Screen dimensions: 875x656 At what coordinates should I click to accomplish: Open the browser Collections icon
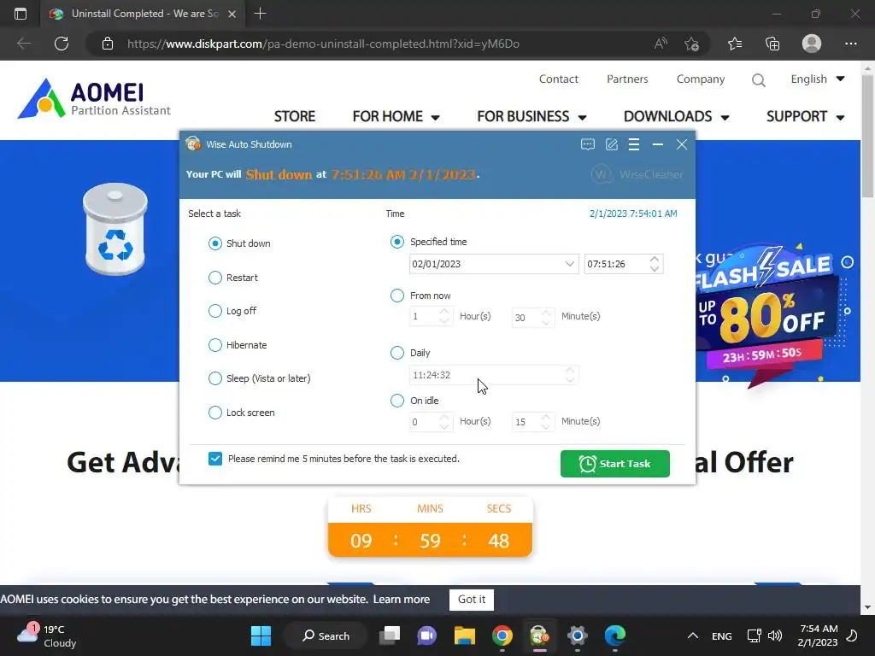pos(772,44)
